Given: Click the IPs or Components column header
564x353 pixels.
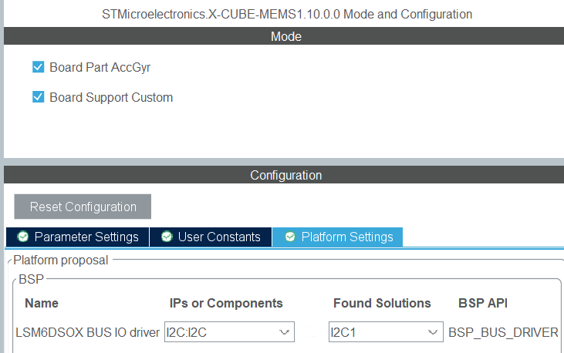Looking at the screenshot, I should click(226, 303).
